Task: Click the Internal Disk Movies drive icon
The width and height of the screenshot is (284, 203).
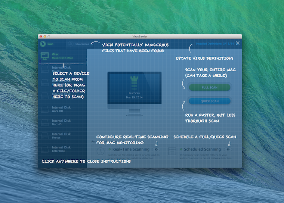Action: [x=44, y=69]
